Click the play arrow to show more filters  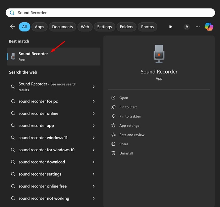tap(170, 27)
